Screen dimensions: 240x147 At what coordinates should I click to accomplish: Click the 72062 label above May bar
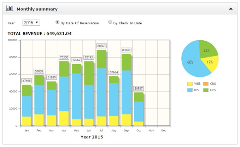click(76, 60)
